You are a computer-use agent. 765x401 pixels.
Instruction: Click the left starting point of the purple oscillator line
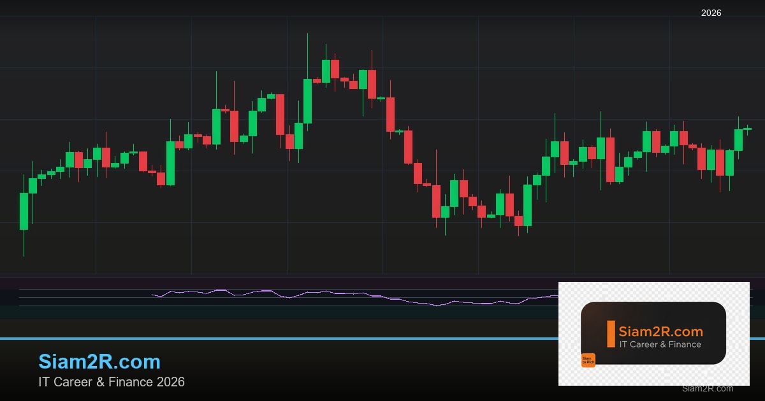(153, 295)
